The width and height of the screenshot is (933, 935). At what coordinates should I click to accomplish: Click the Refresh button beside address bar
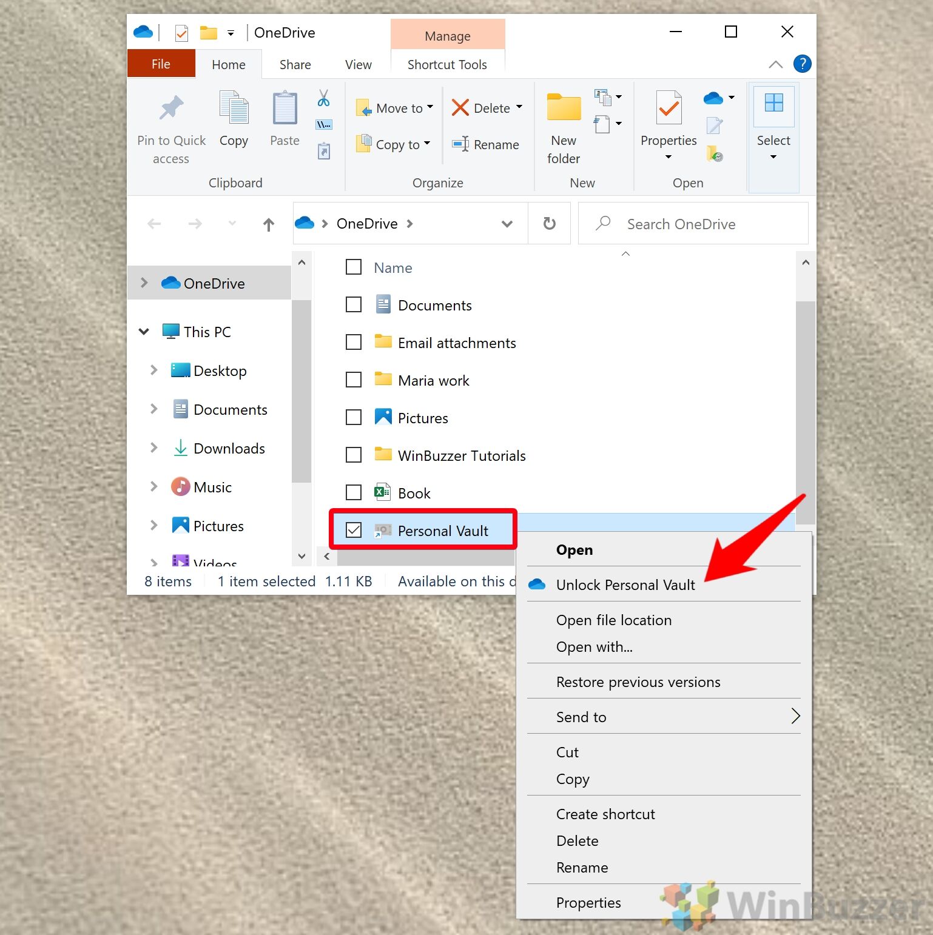(x=549, y=224)
